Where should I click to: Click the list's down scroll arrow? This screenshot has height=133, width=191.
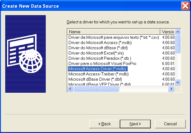177,83
